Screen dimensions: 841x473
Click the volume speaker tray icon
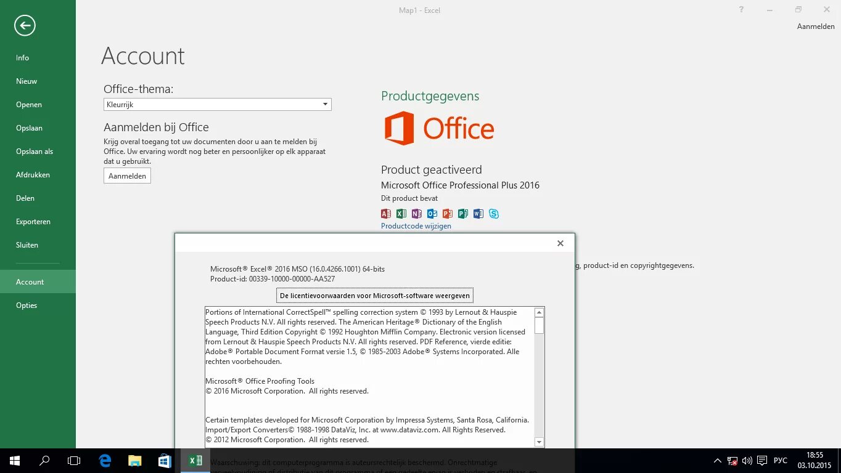click(x=747, y=461)
